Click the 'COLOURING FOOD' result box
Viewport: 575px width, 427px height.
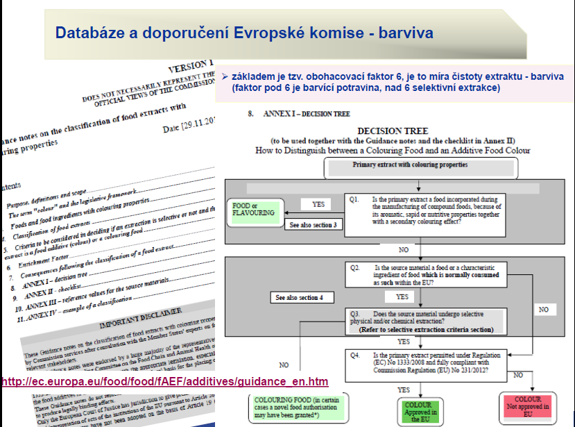pyautogui.click(x=298, y=408)
